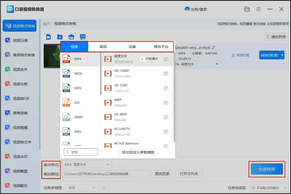Click the change directory (更改目录) button

tap(162, 174)
